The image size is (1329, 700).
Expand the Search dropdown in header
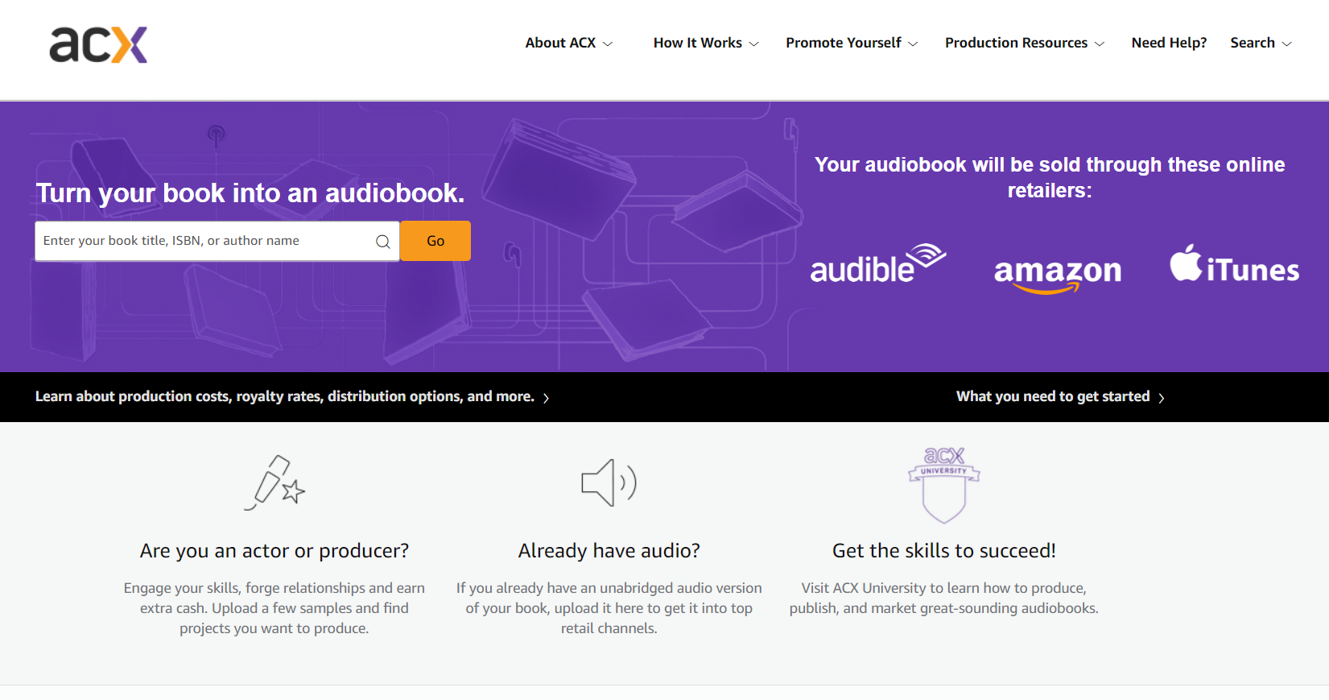(1260, 43)
